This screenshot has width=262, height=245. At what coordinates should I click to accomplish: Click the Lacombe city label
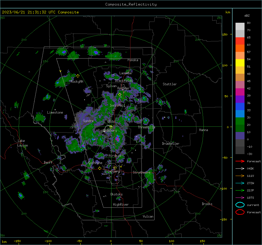tap(125, 73)
